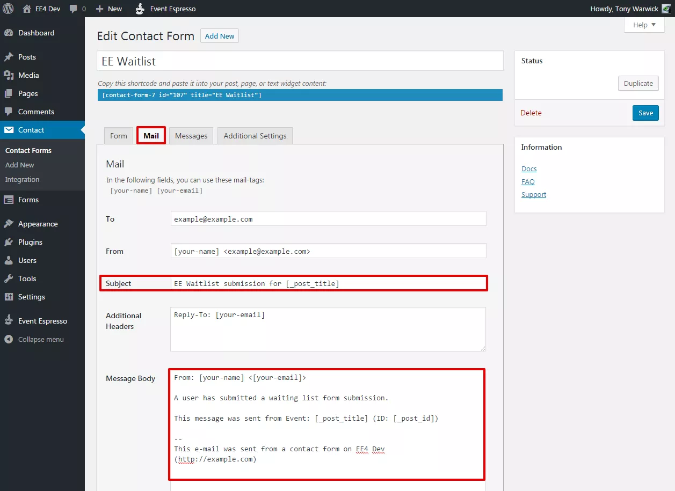The width and height of the screenshot is (675, 491).
Task: Switch to the Form tab
Action: click(119, 136)
